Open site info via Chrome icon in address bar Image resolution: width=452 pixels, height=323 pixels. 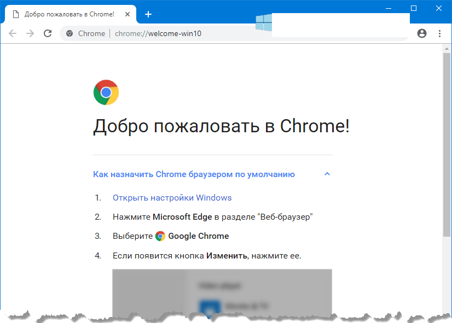[x=69, y=33]
